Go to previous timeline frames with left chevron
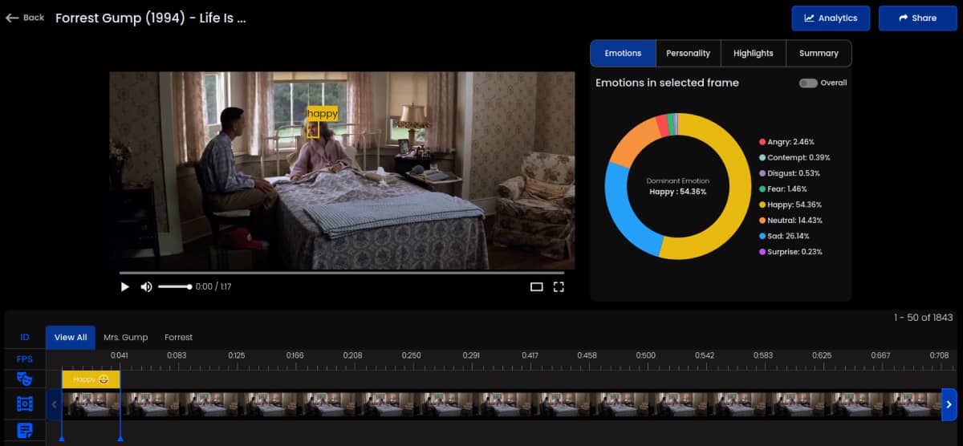The image size is (963, 446). (x=55, y=404)
